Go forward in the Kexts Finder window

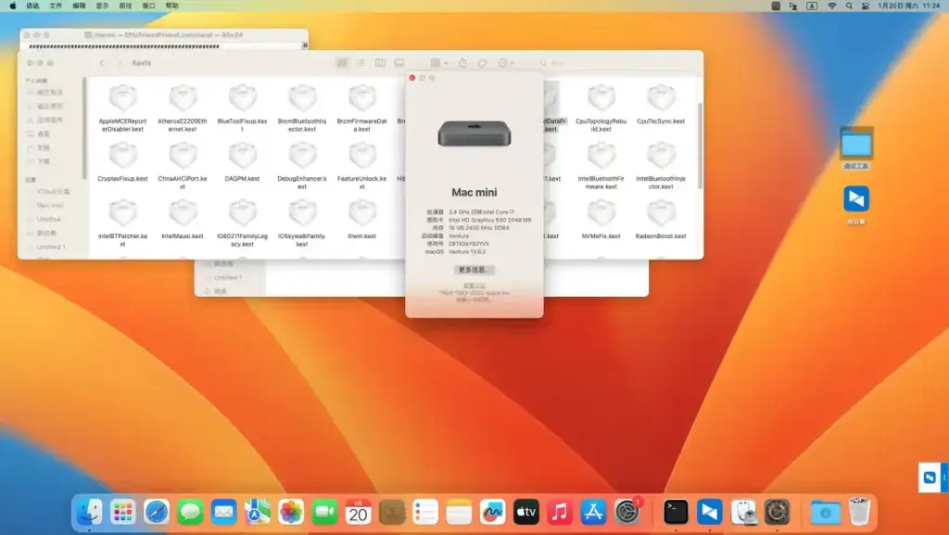(120, 63)
